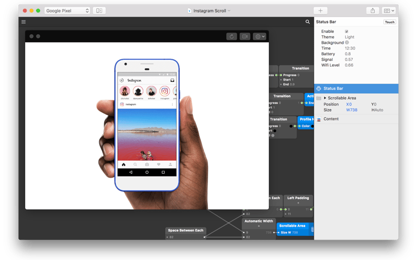Edit the Wifi Level value 0.66

click(349, 65)
